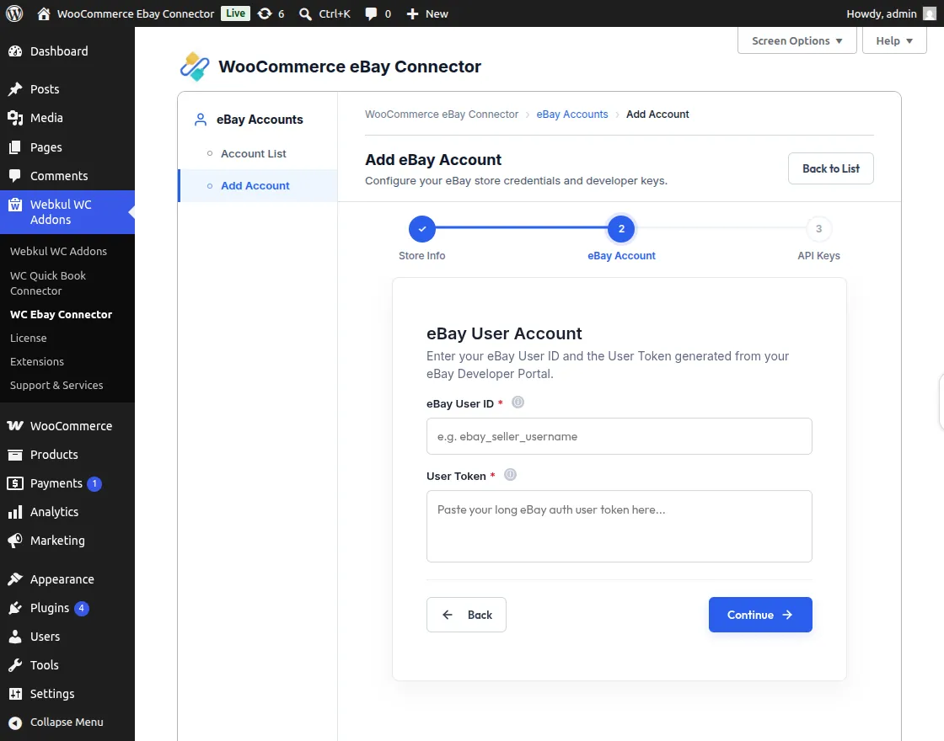Open the License submenu item
Image resolution: width=944 pixels, height=741 pixels.
click(x=29, y=338)
